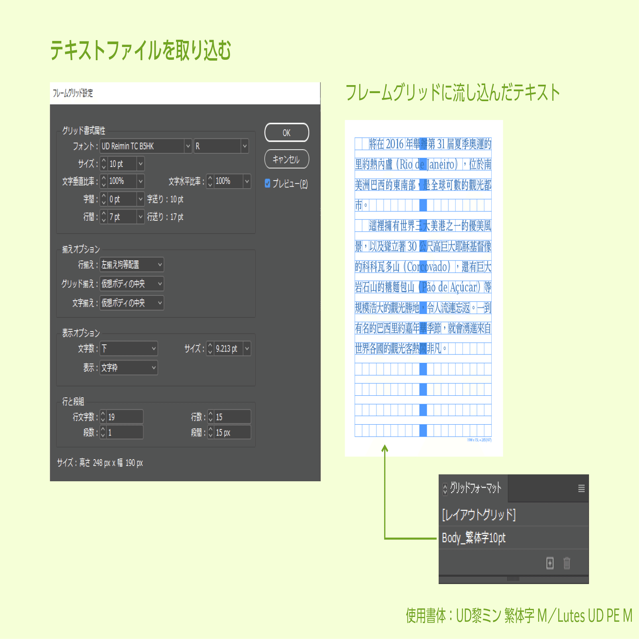The image size is (639, 639).
Task: Click the 文字垂直比率 stepper arrows
Action: pyautogui.click(x=104, y=181)
